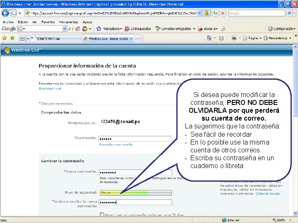Open the 100% zoom level control

point(282,220)
